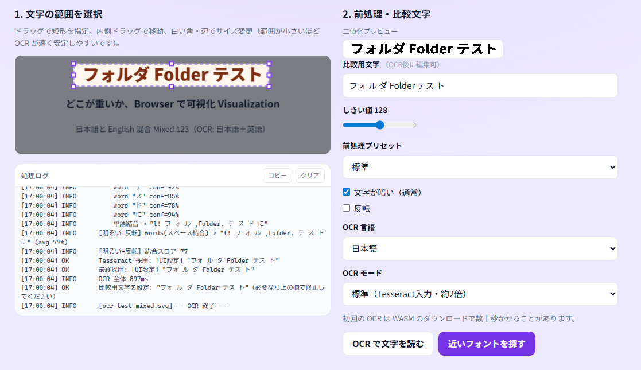Click the log line word "ス" conf=85%
This screenshot has width=641, height=370.
(100, 197)
